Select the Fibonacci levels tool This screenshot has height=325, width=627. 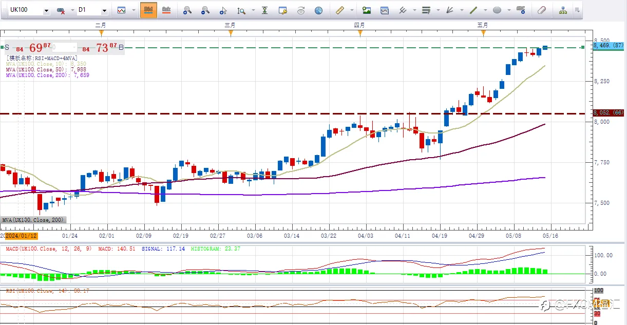point(426,10)
